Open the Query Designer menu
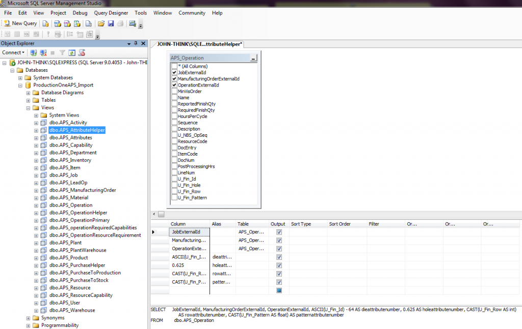522x329 pixels. pyautogui.click(x=111, y=13)
